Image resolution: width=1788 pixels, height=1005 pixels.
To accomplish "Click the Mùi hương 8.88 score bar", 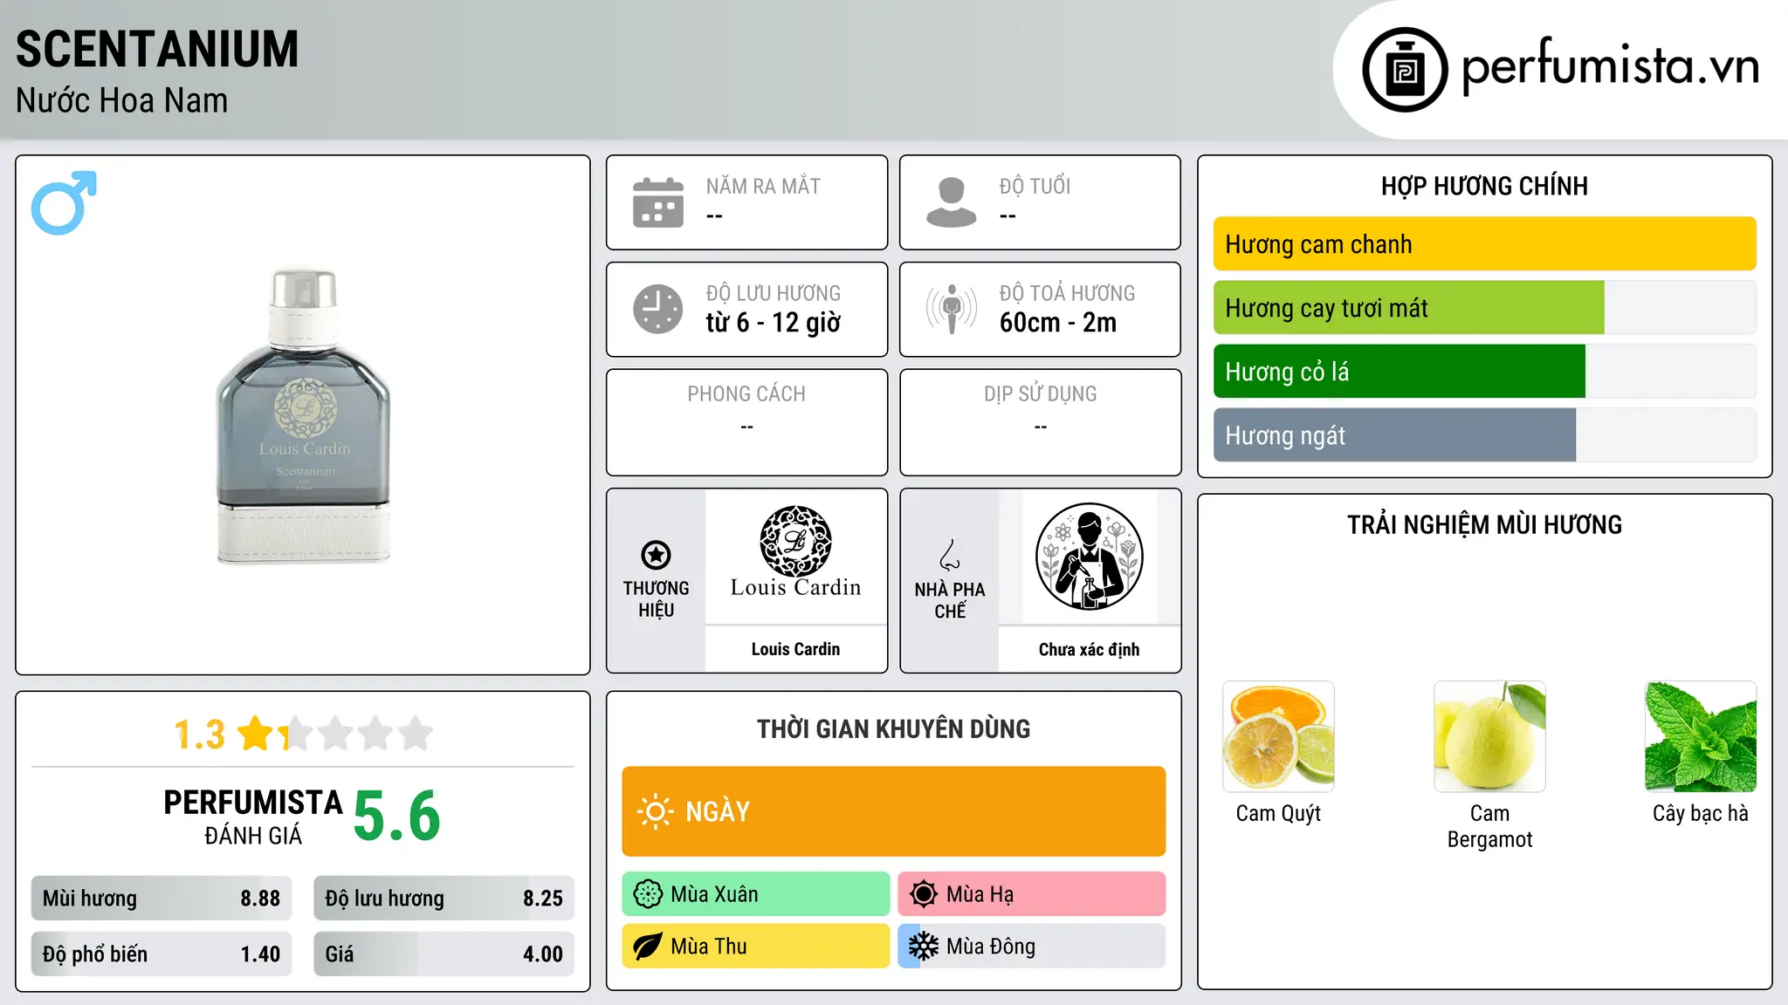I will pos(162,899).
